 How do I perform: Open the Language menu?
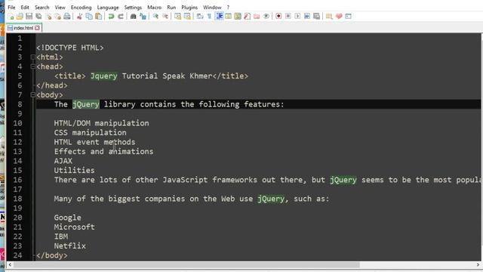click(x=108, y=7)
